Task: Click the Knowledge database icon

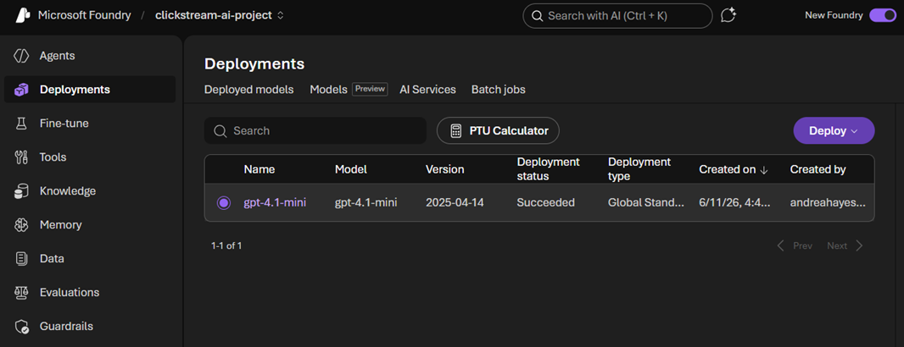Action: pyautogui.click(x=21, y=191)
